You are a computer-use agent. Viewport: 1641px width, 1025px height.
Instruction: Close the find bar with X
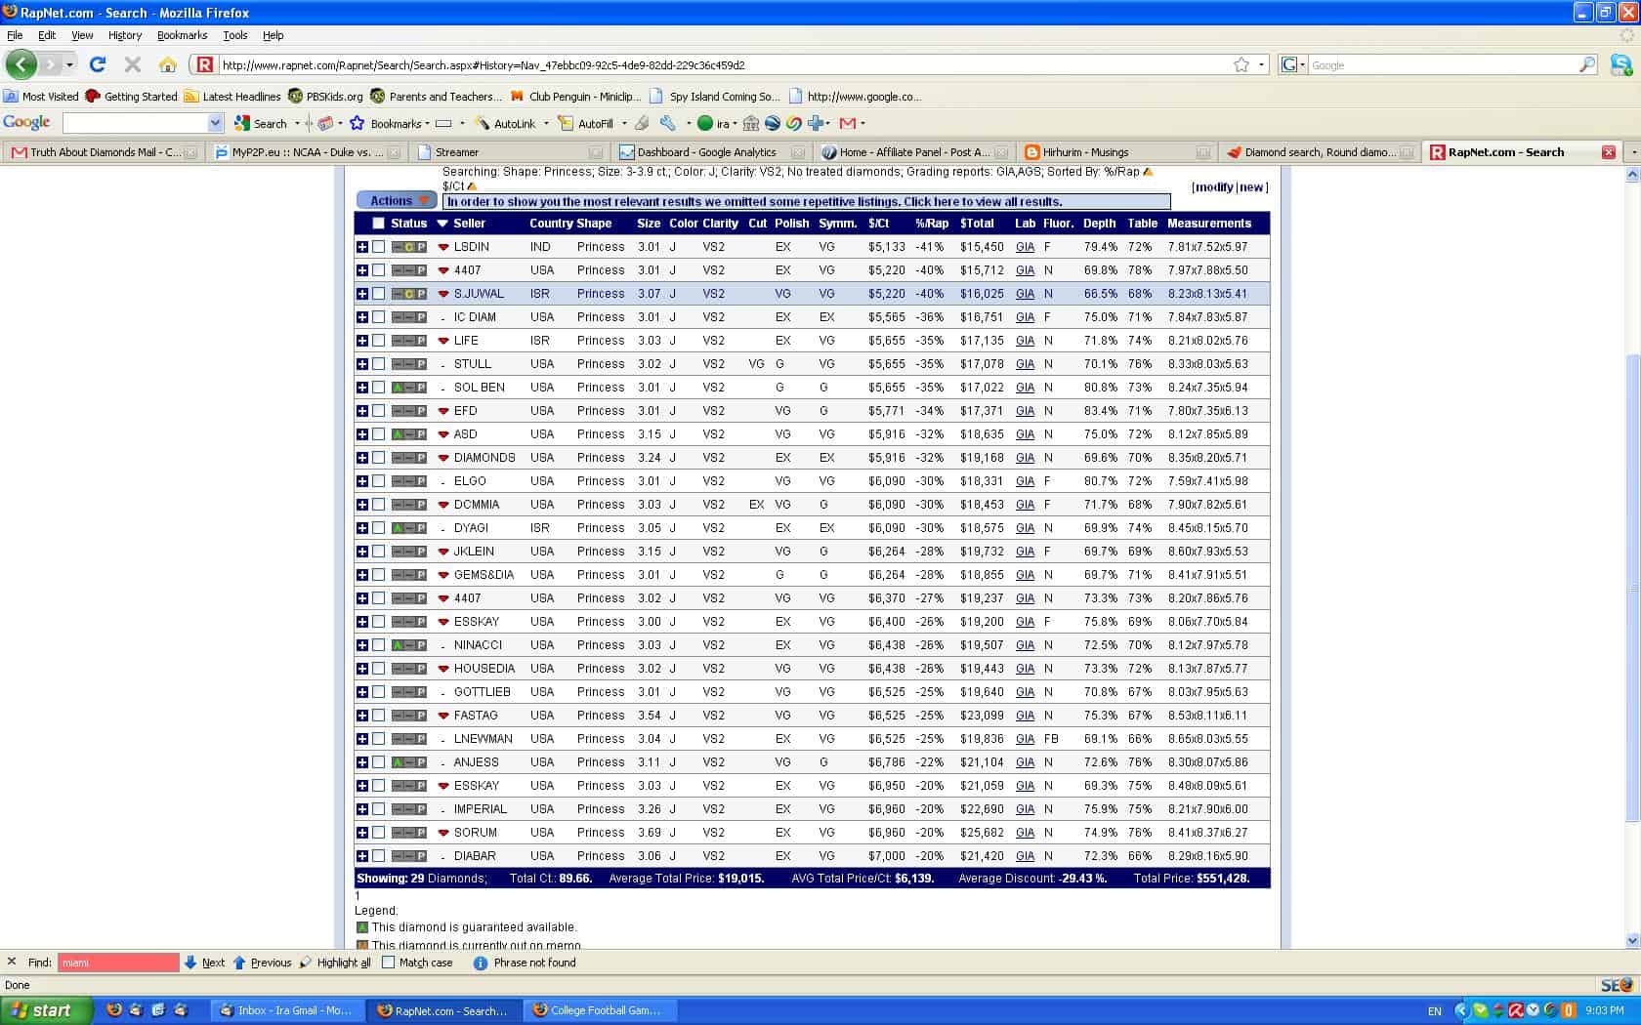coord(12,962)
